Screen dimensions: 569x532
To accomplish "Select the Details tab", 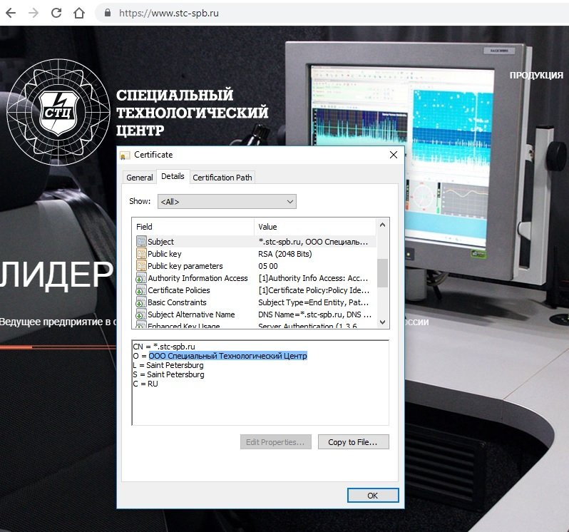I will tap(173, 176).
